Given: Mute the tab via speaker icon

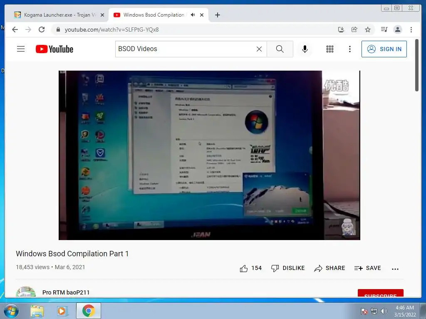Looking at the screenshot, I should (x=193, y=15).
